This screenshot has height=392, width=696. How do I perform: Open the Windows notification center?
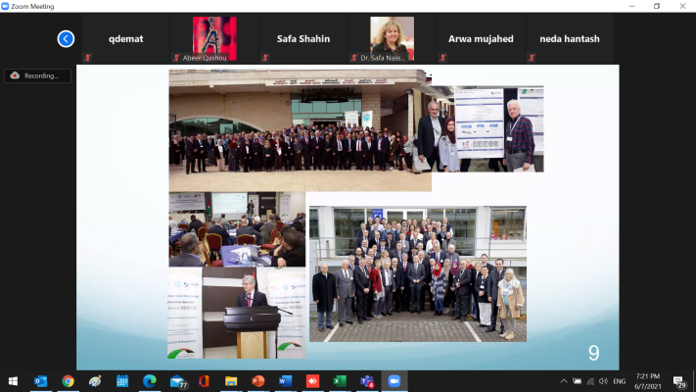coord(677,381)
